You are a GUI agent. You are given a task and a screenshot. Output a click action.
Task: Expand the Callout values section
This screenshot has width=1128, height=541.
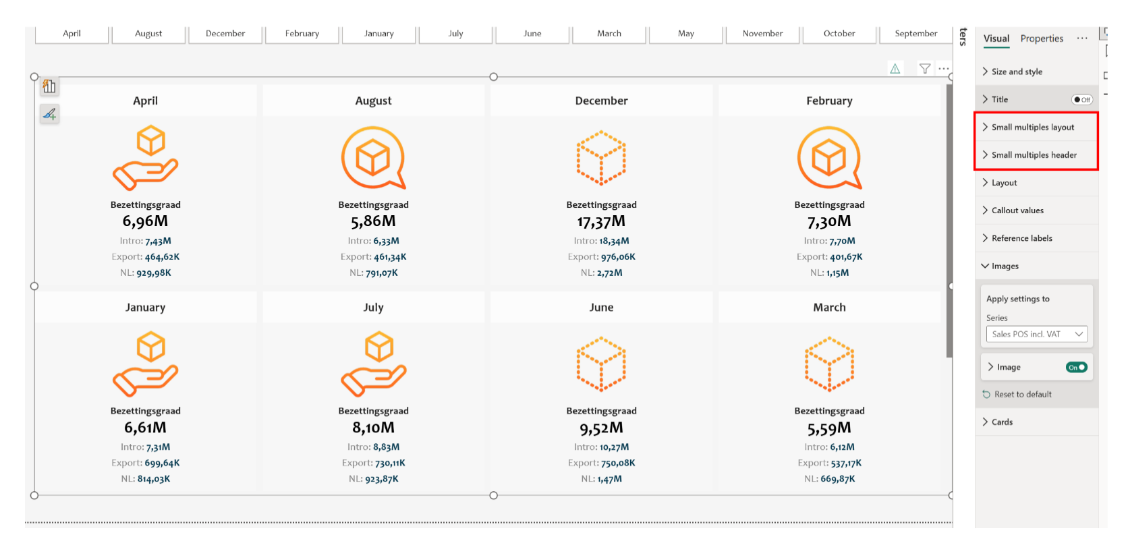tap(1017, 210)
